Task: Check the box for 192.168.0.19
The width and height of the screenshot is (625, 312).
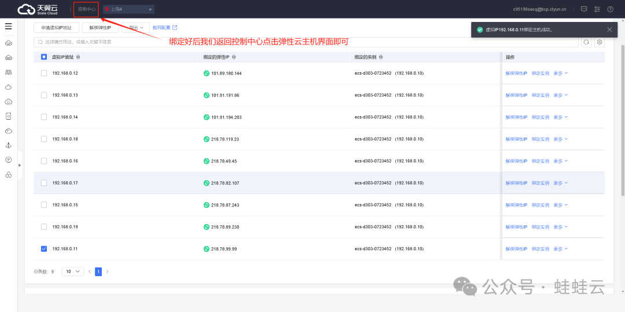Action: click(44, 227)
